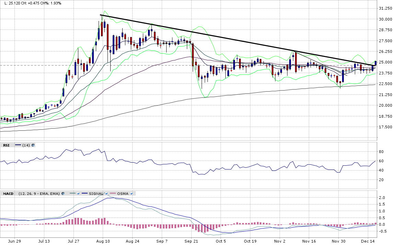Screen dimensions: 395x246
Task: Click MACD teal line color sample
Action: pyautogui.click(x=72, y=193)
